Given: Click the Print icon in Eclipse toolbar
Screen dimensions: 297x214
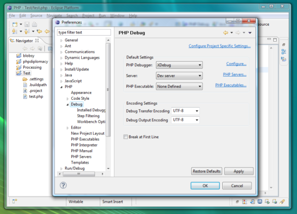Looking at the screenshot, I should point(35,24).
